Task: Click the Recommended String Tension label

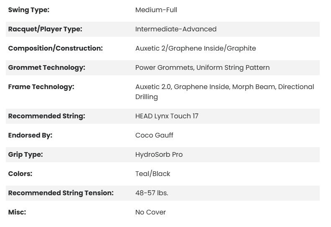Action: tap(61, 193)
